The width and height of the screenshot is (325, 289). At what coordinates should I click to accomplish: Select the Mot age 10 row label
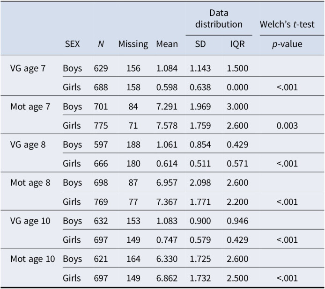coord(32,259)
